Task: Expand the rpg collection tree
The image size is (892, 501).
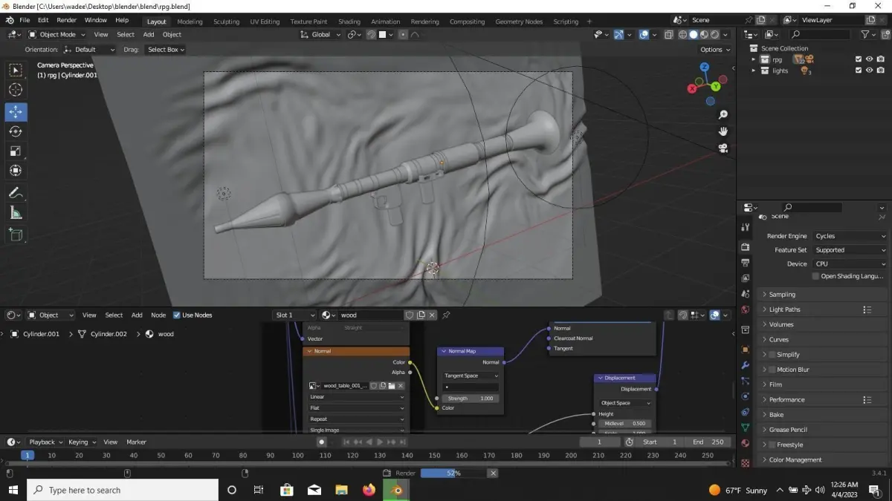Action: 754,59
